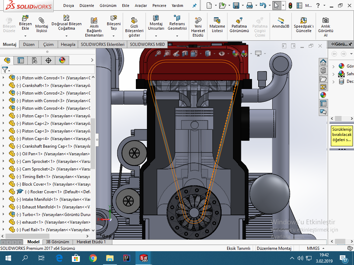
Task: Open Microsoft Edge from taskbar
Action: (59, 258)
